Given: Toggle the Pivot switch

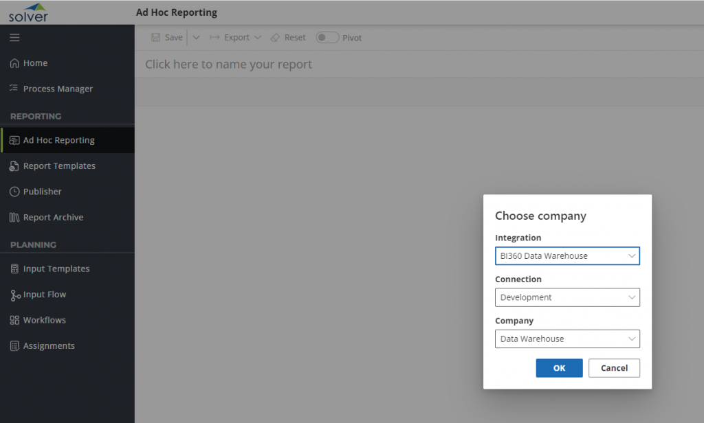Looking at the screenshot, I should tap(327, 38).
